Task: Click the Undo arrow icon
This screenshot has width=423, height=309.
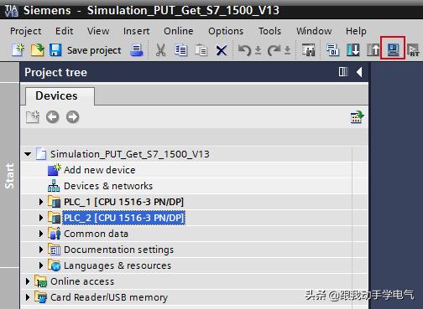Action: (244, 50)
